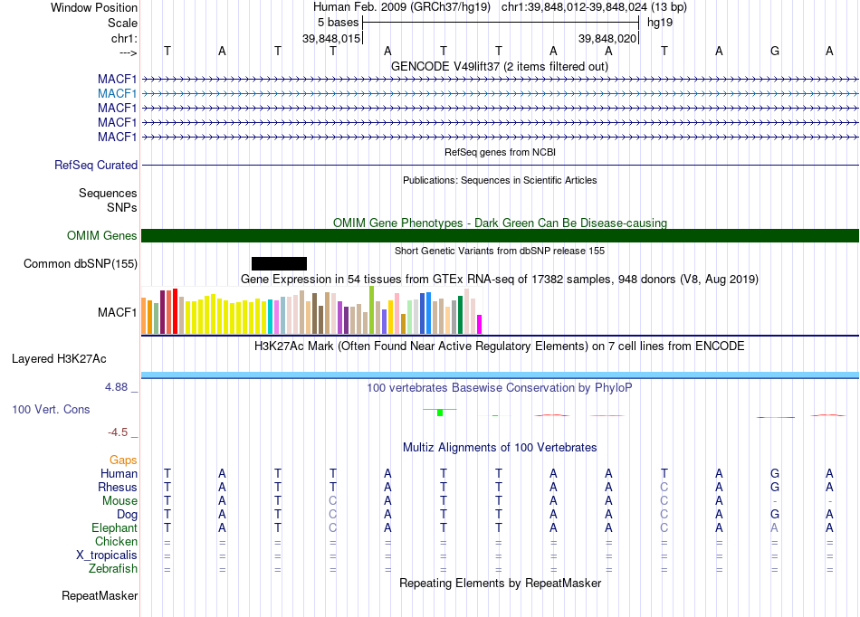The width and height of the screenshot is (860, 617).
Task: Click the Scale label
Action: [123, 23]
